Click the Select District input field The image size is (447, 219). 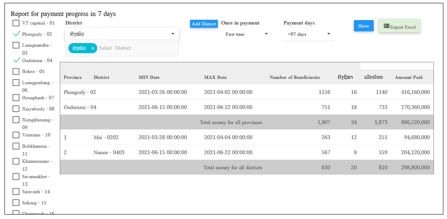(115, 48)
